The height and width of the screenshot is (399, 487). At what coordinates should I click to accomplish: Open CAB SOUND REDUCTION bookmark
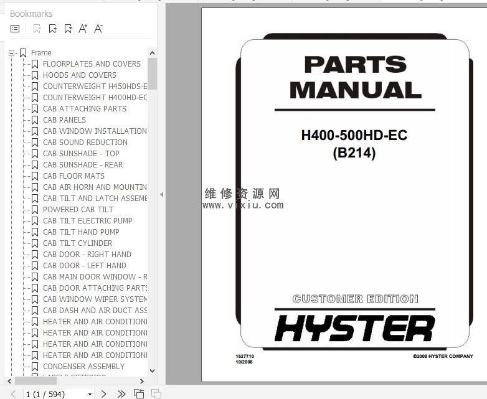[x=85, y=142]
